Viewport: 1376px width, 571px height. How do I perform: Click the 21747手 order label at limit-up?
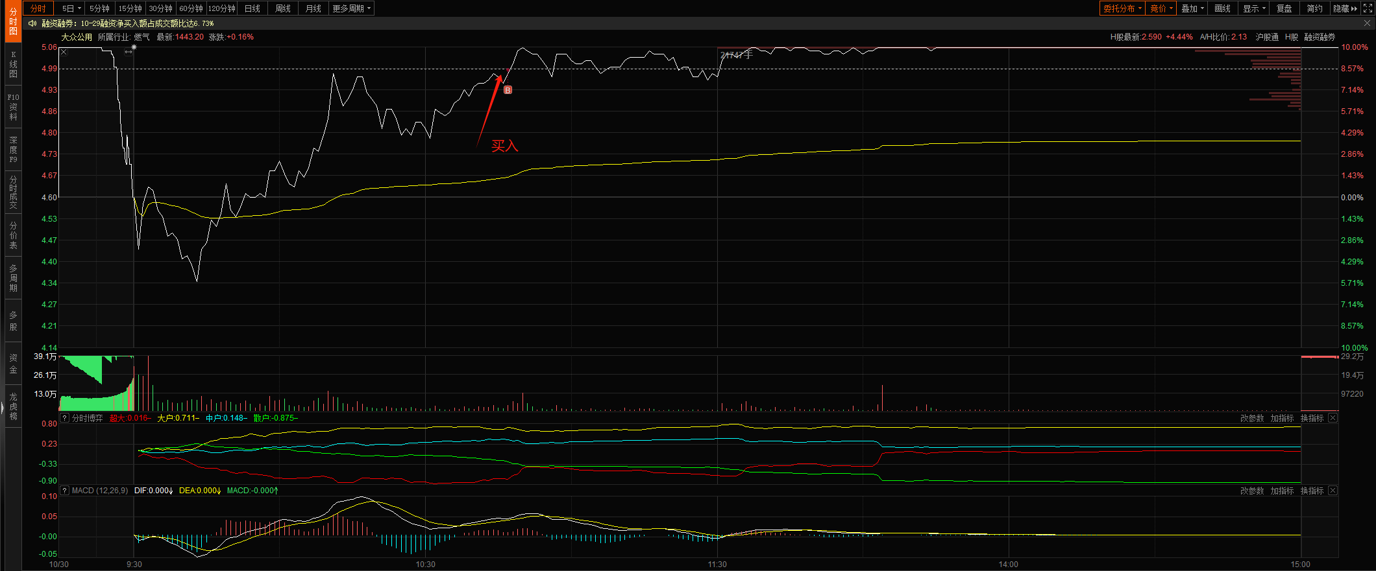pyautogui.click(x=737, y=55)
